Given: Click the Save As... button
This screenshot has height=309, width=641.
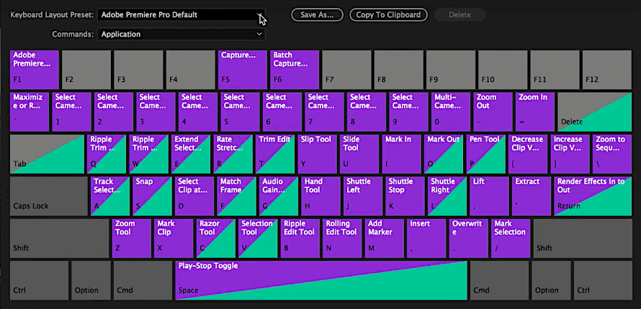Looking at the screenshot, I should tap(317, 14).
